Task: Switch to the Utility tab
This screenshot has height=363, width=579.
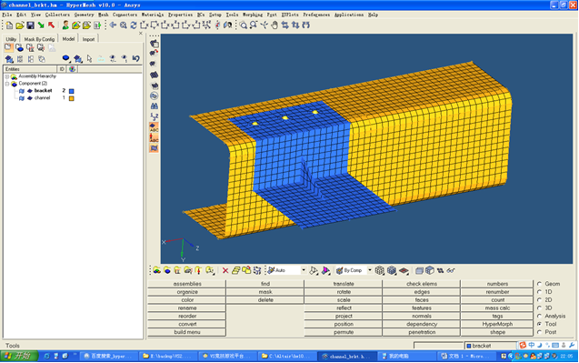Action: tap(11, 39)
